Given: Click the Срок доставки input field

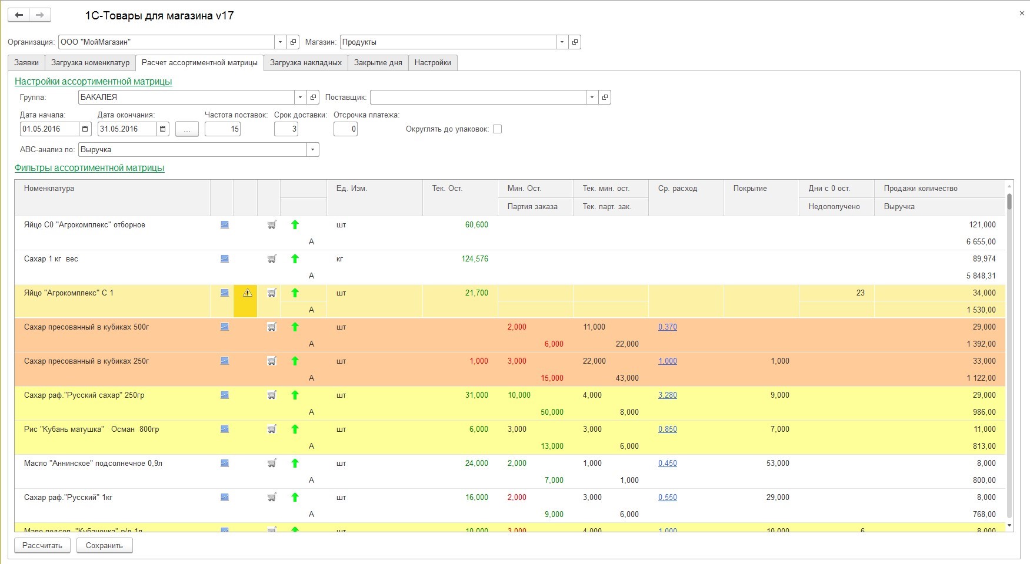Looking at the screenshot, I should [286, 129].
